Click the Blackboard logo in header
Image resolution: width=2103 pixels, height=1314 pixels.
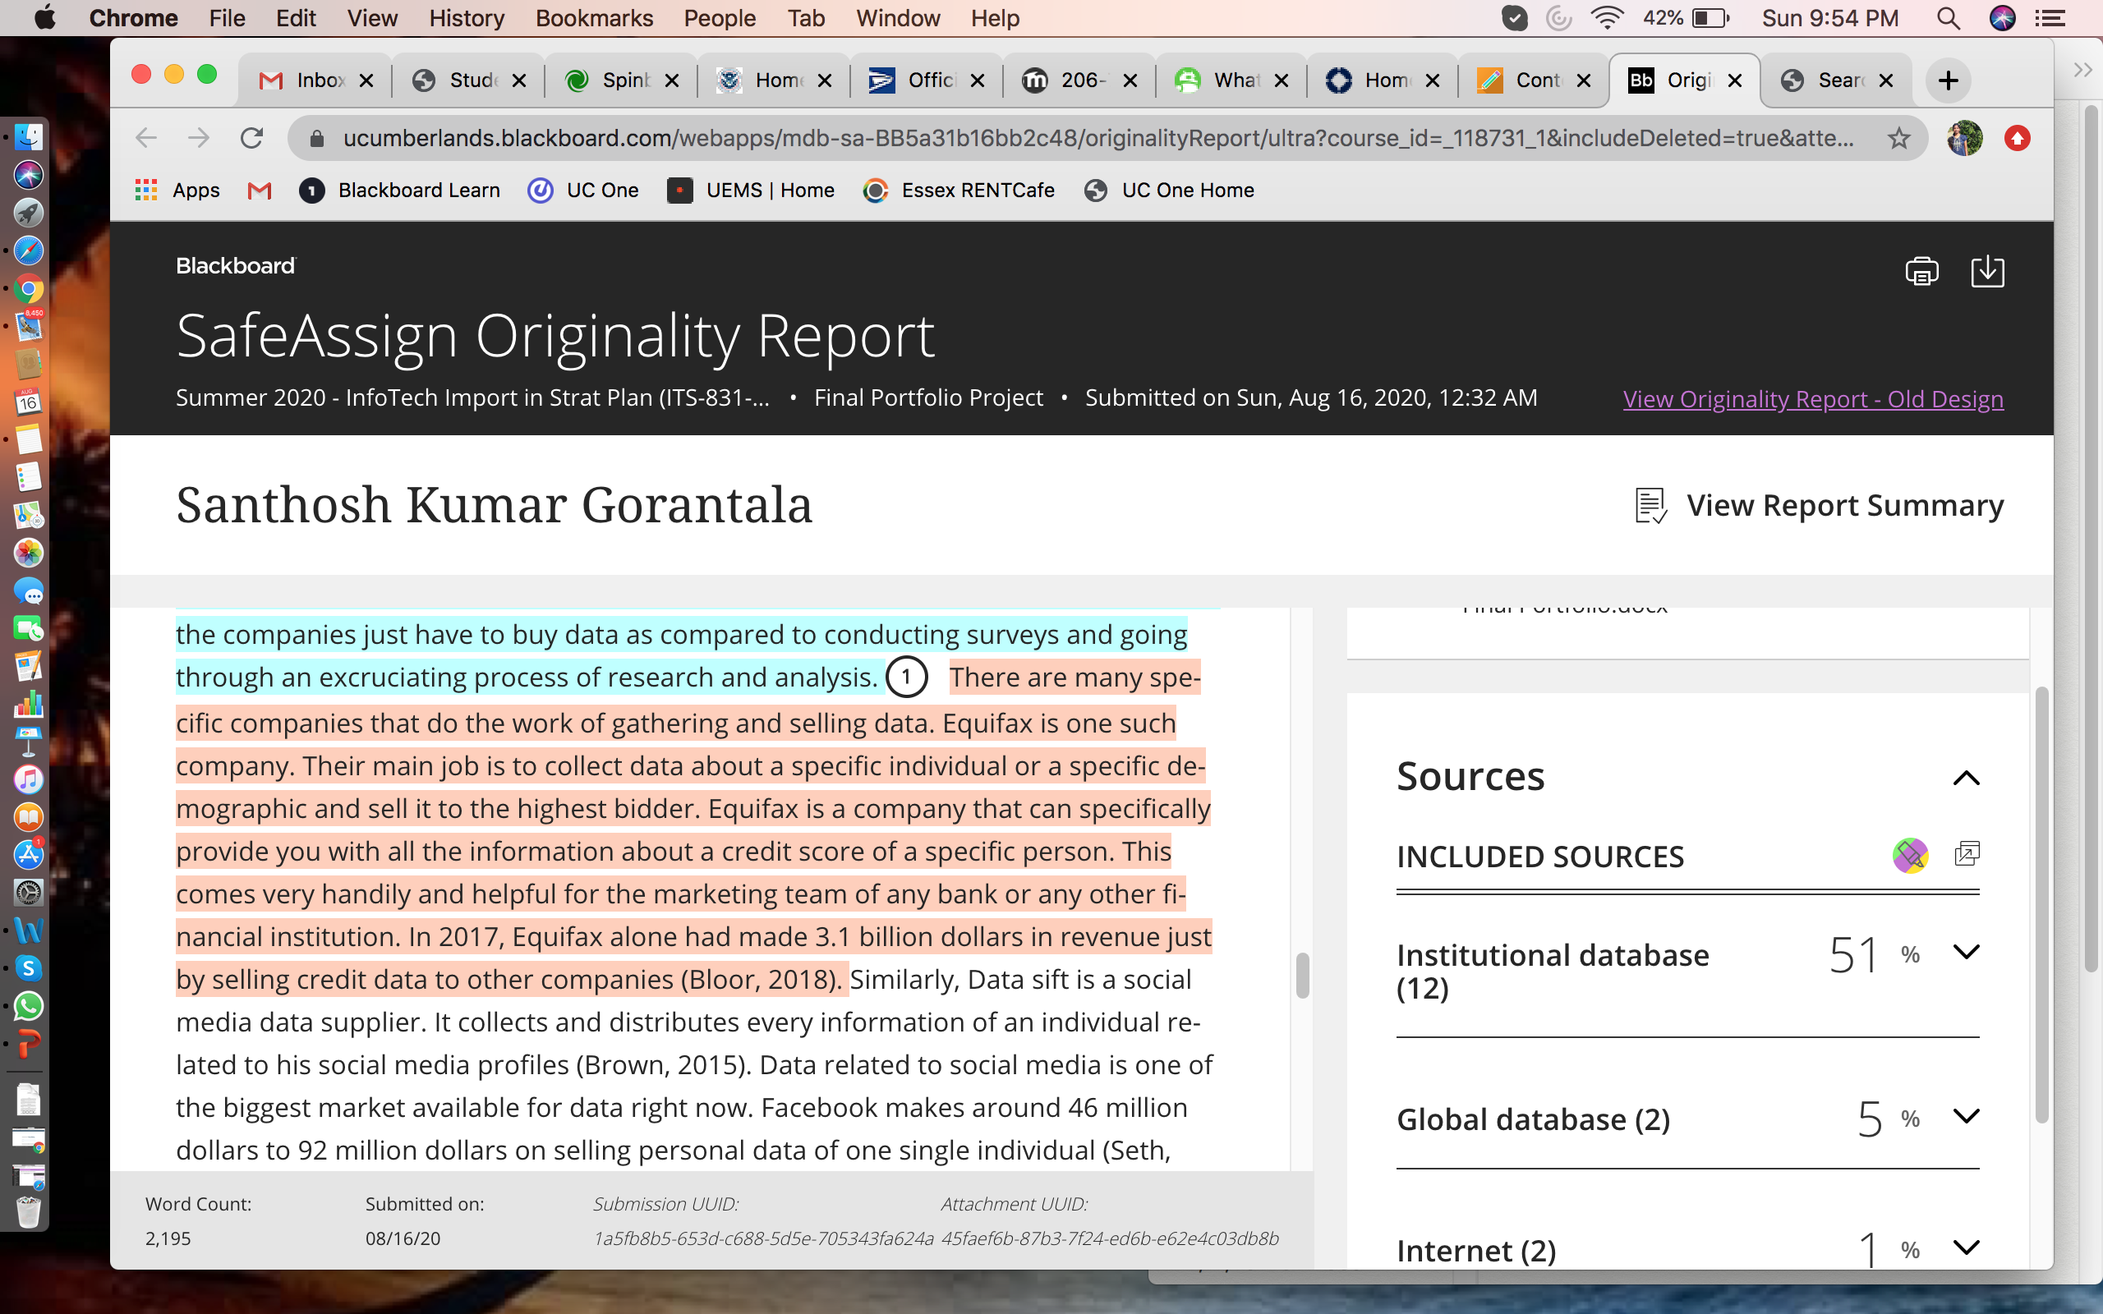coord(236,266)
